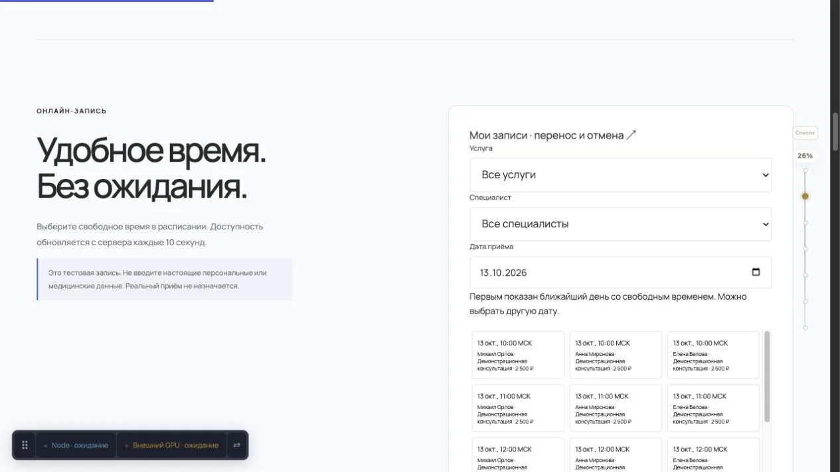
Task: Open the Мои записи · перенос и отмена link
Action: [553, 135]
